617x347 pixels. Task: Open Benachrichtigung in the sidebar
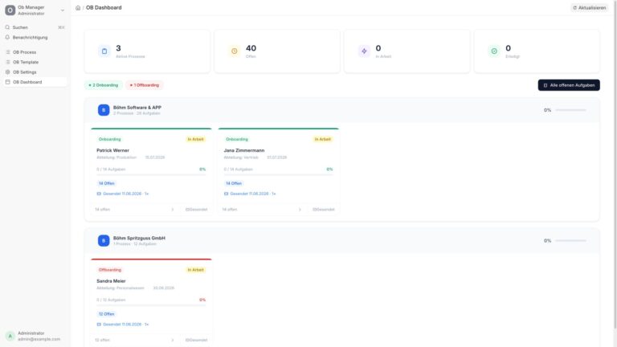35,38
